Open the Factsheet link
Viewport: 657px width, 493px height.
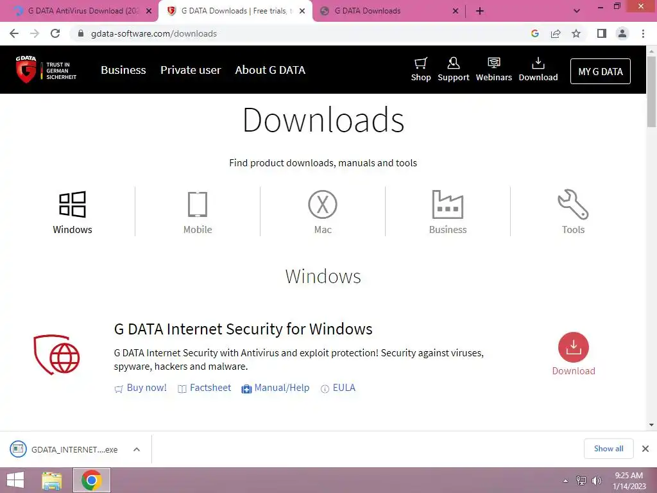tap(205, 388)
